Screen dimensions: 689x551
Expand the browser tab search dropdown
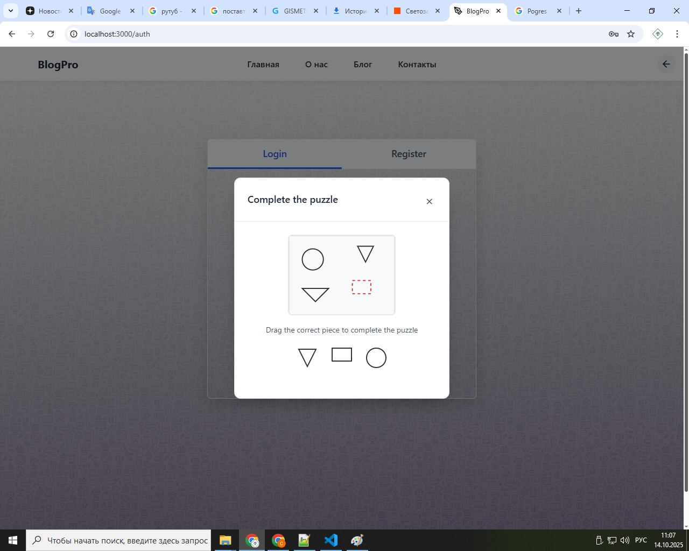point(11,11)
